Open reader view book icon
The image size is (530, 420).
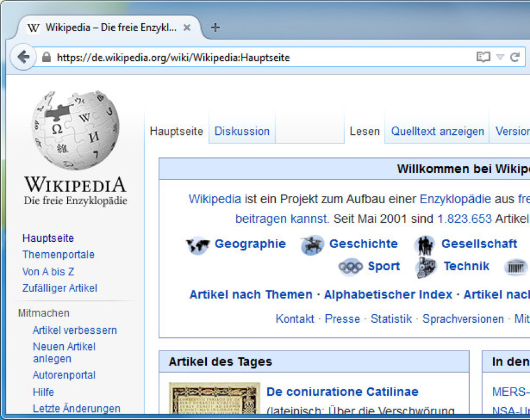tap(483, 57)
